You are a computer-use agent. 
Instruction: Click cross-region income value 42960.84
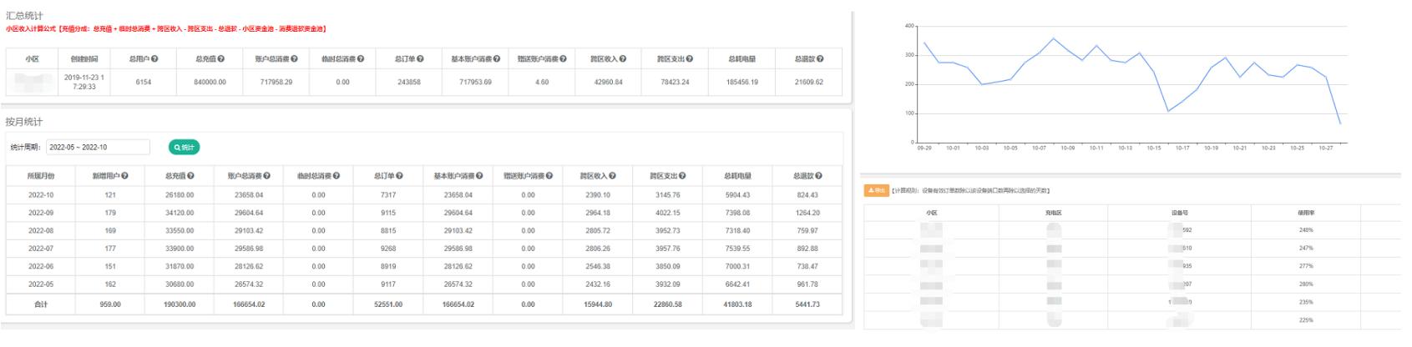coord(608,82)
